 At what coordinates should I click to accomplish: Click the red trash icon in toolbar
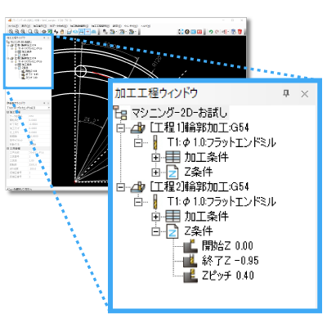pyautogui.click(x=240, y=32)
